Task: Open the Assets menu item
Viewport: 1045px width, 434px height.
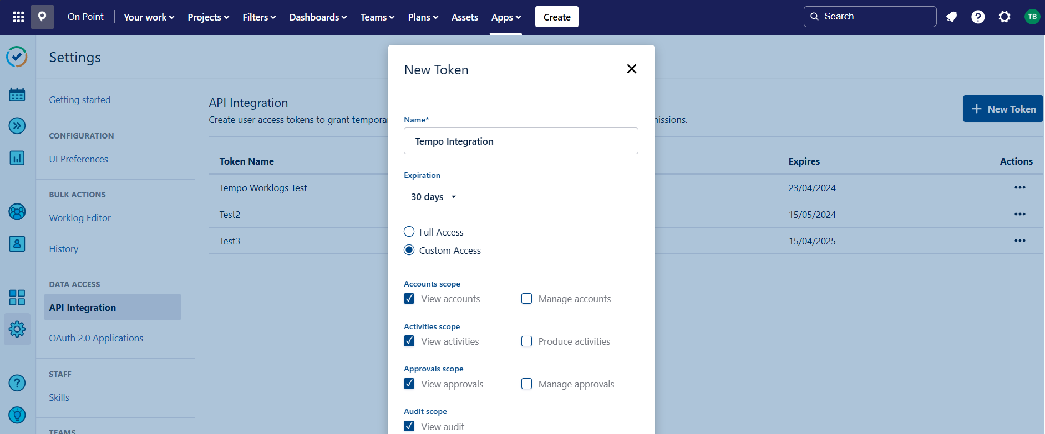Action: (464, 17)
